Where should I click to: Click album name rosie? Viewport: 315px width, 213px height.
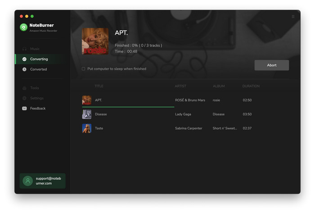(x=216, y=100)
